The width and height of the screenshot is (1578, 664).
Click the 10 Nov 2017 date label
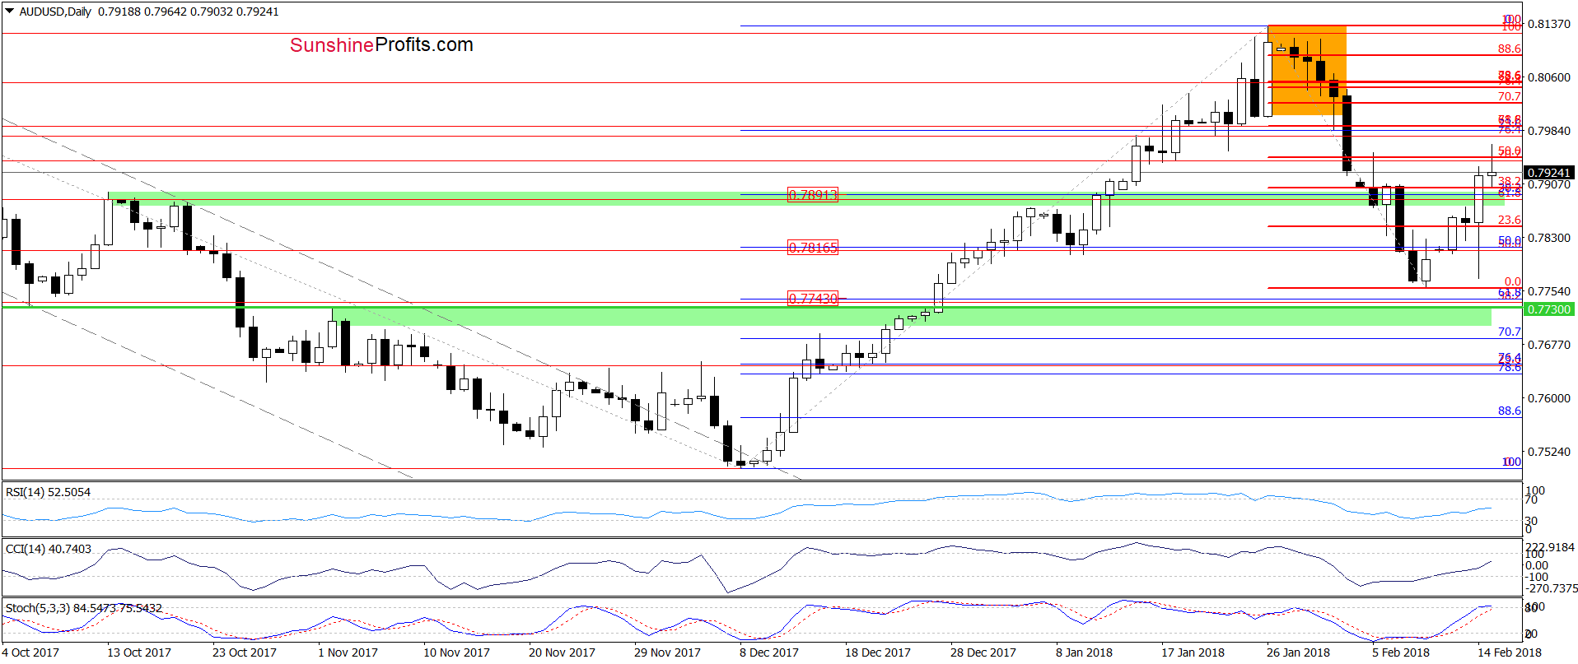(x=456, y=652)
